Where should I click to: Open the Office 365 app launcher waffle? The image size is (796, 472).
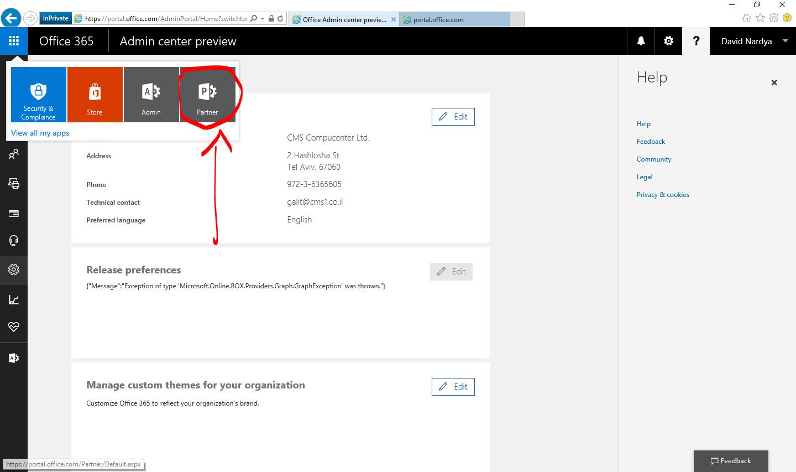14,41
